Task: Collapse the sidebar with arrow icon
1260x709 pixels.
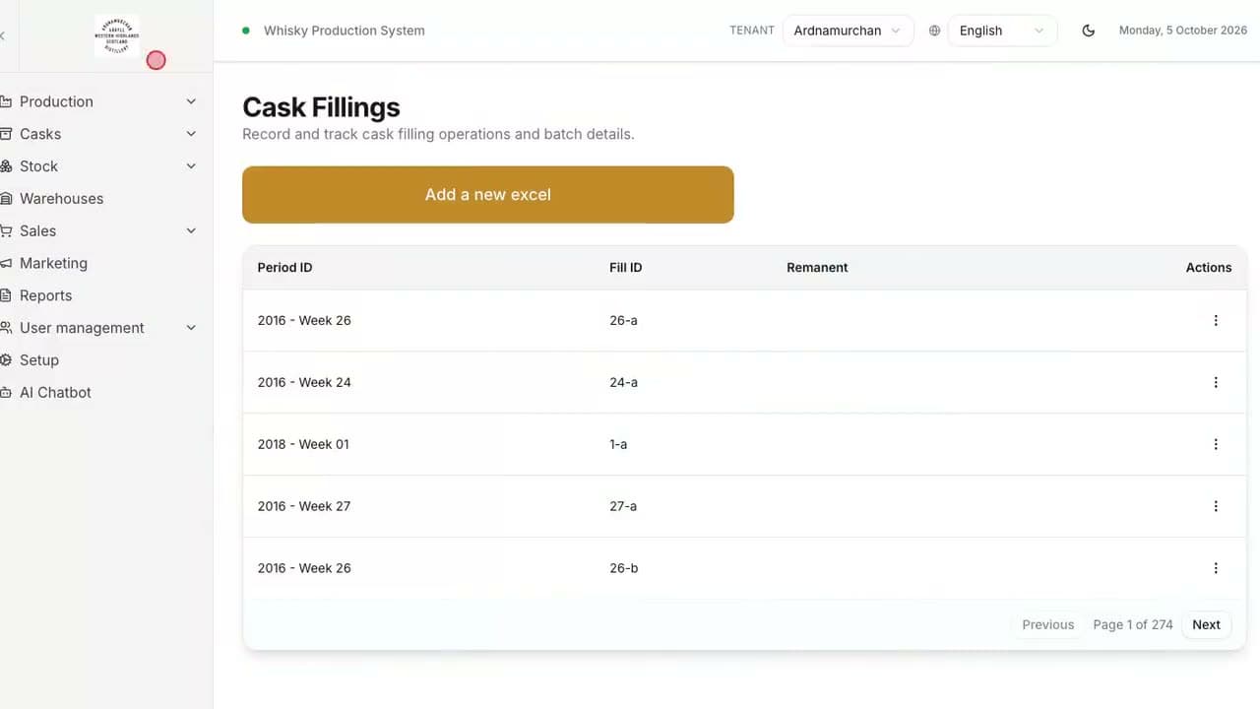Action: point(3,35)
